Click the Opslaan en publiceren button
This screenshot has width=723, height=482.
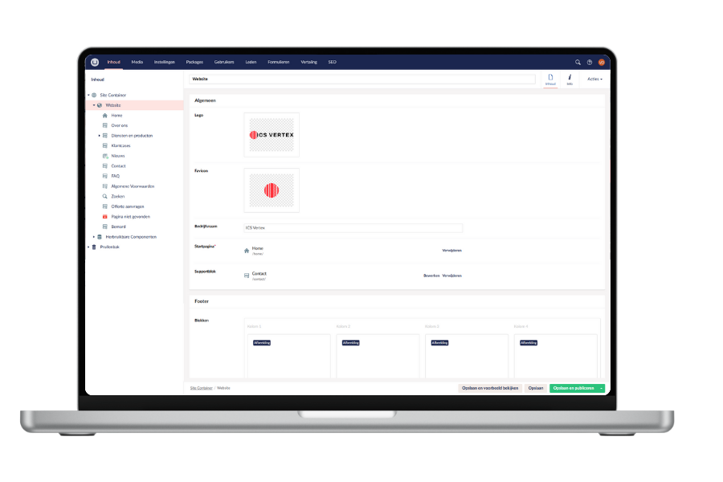click(x=572, y=387)
